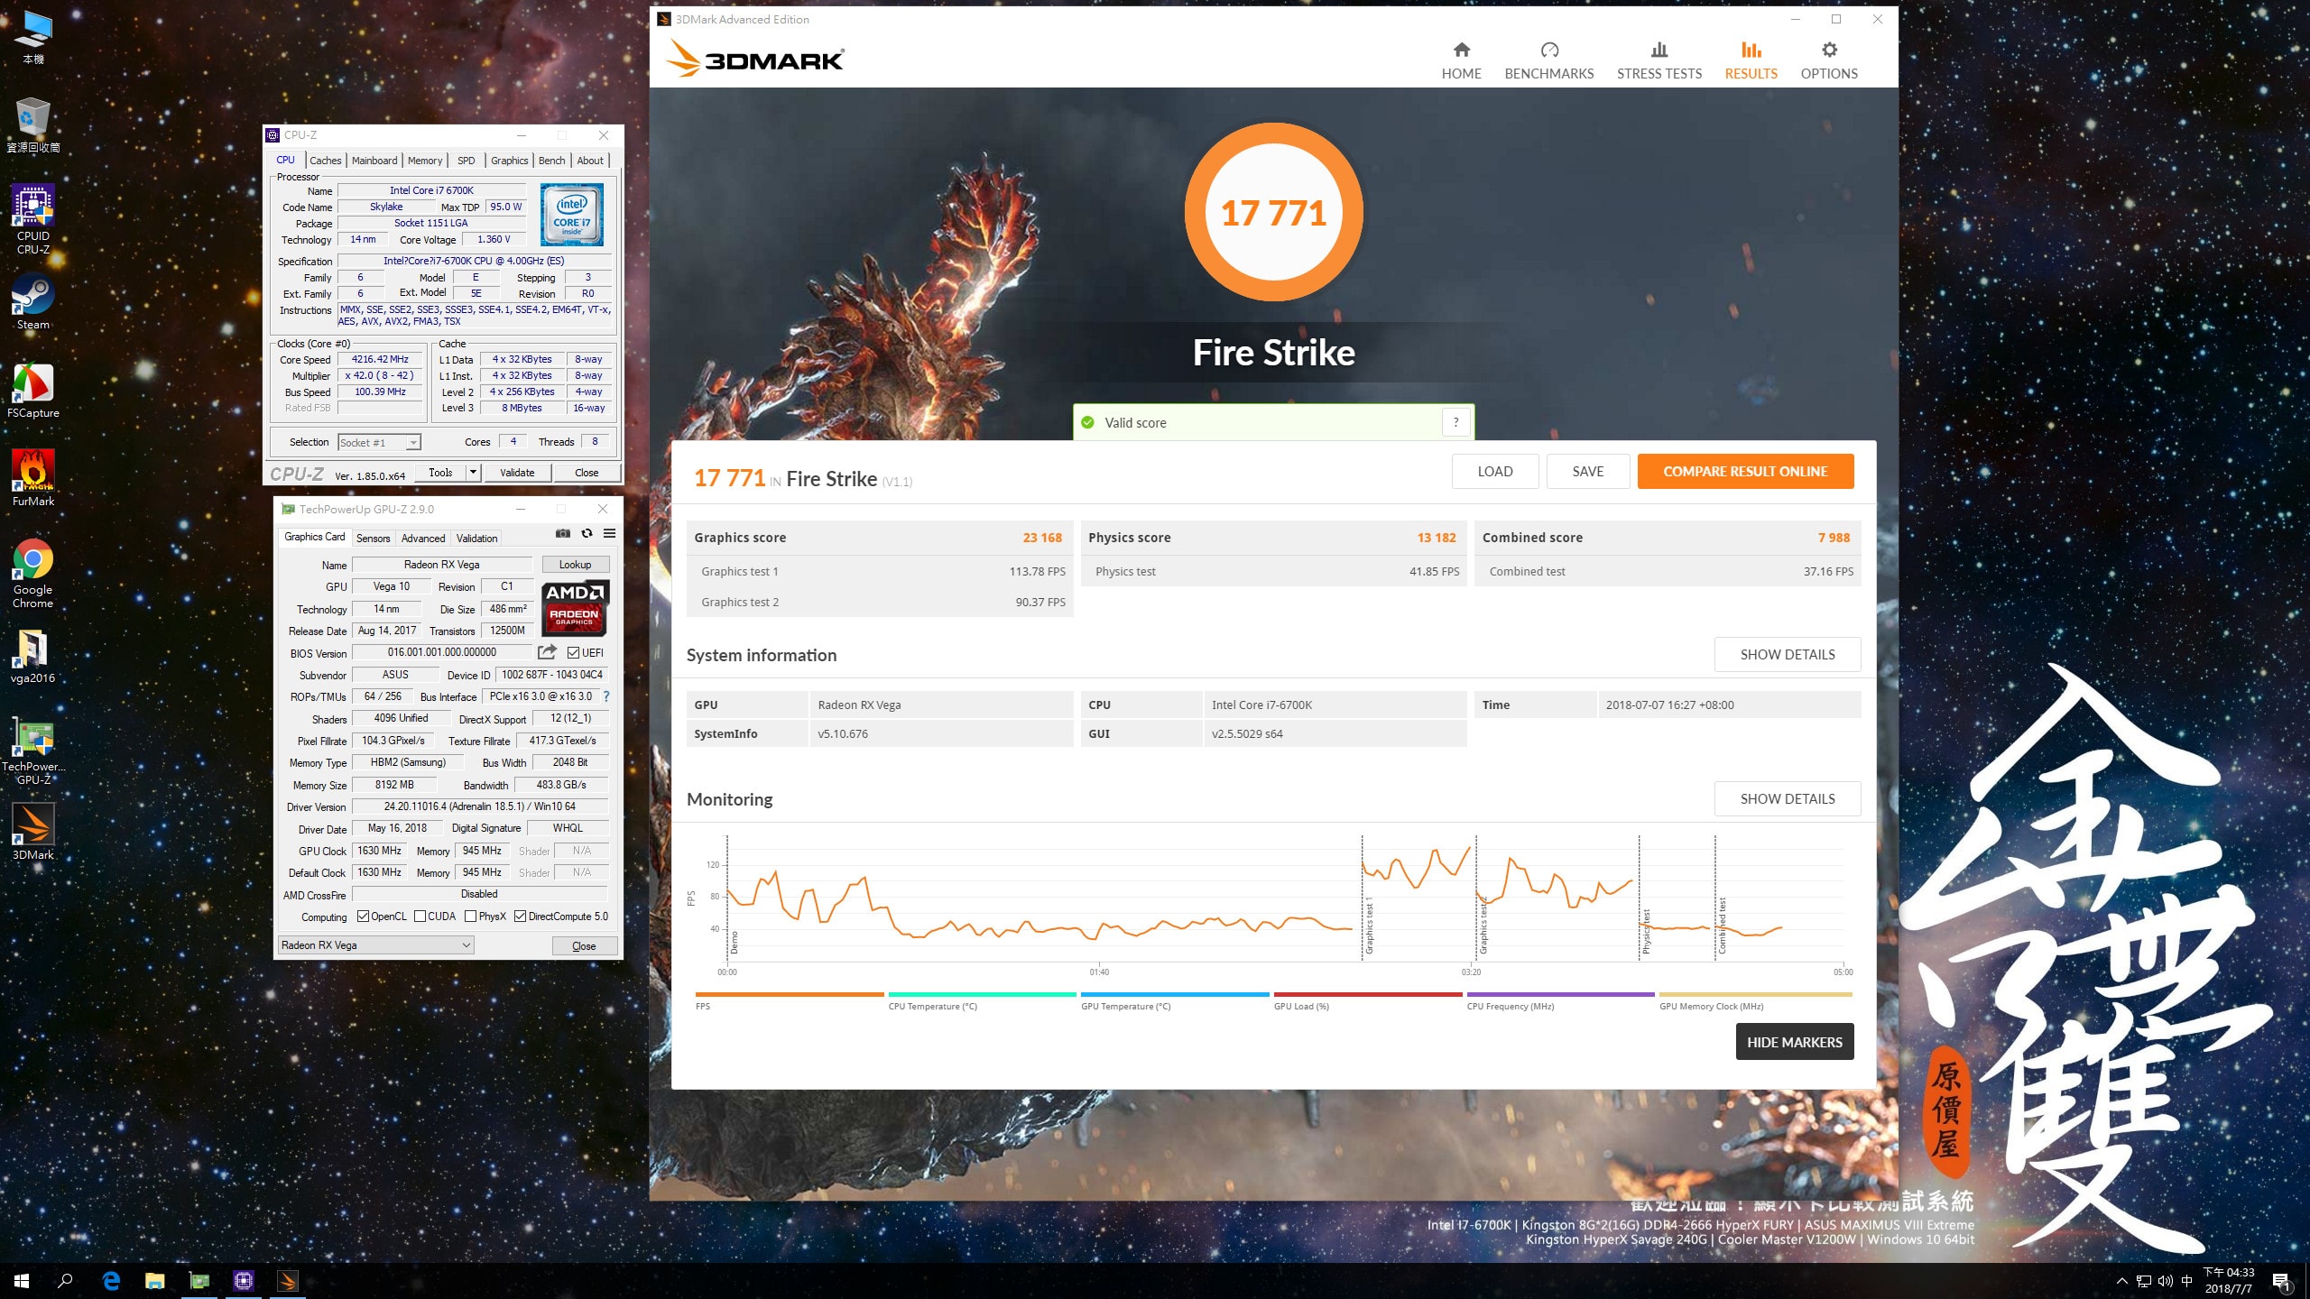Open the RESULTS section in 3DMark
Image resolution: width=2310 pixels, height=1299 pixels.
coord(1751,60)
